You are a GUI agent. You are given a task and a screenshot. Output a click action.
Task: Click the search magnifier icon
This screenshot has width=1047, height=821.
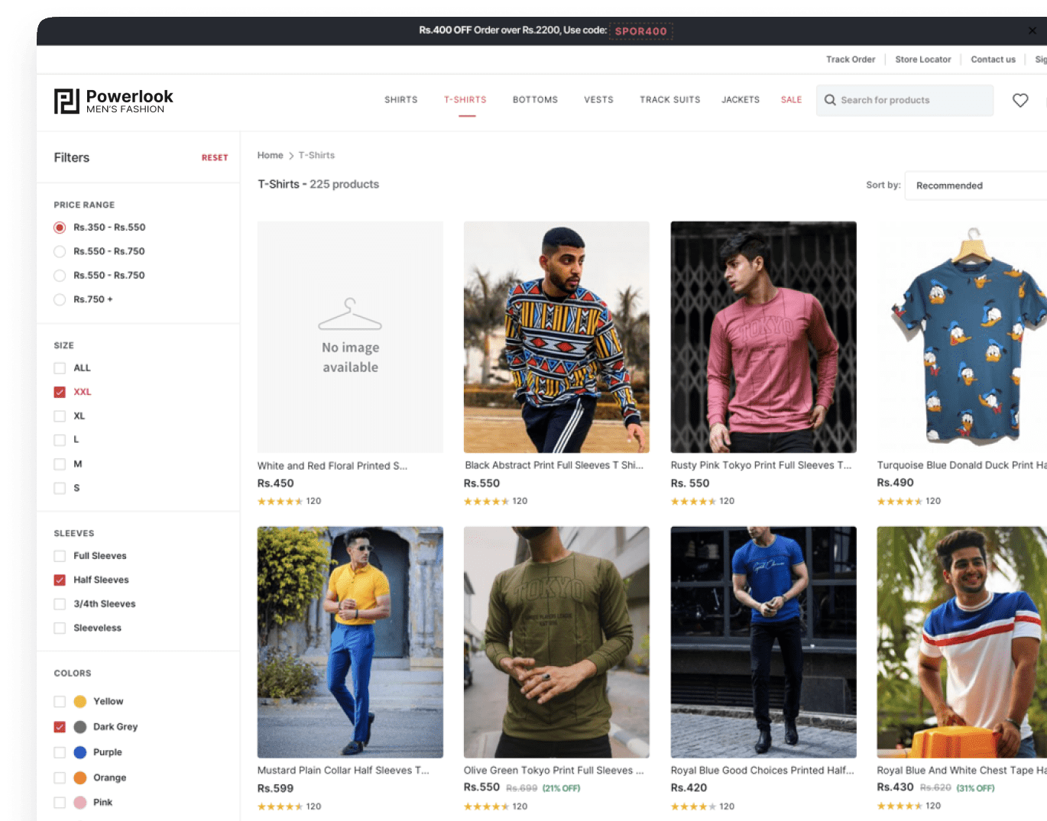pyautogui.click(x=830, y=100)
